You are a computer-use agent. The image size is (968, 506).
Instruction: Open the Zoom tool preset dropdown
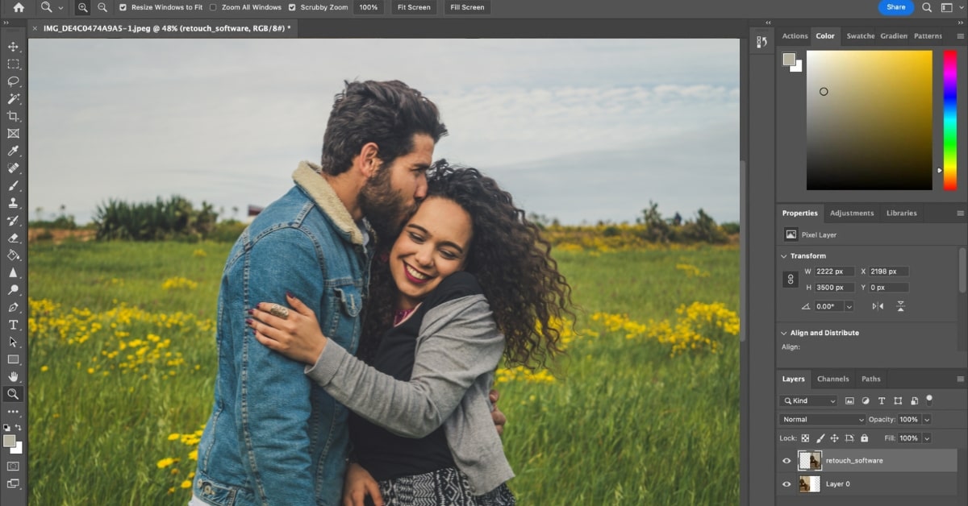coord(60,7)
